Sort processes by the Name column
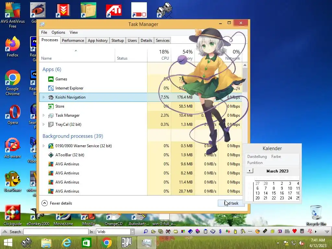This screenshot has height=249, width=332. point(77,55)
